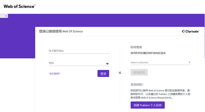205x112 pixels.
Task: Click the 或 separator label
Action: pyautogui.click(x=120, y=73)
